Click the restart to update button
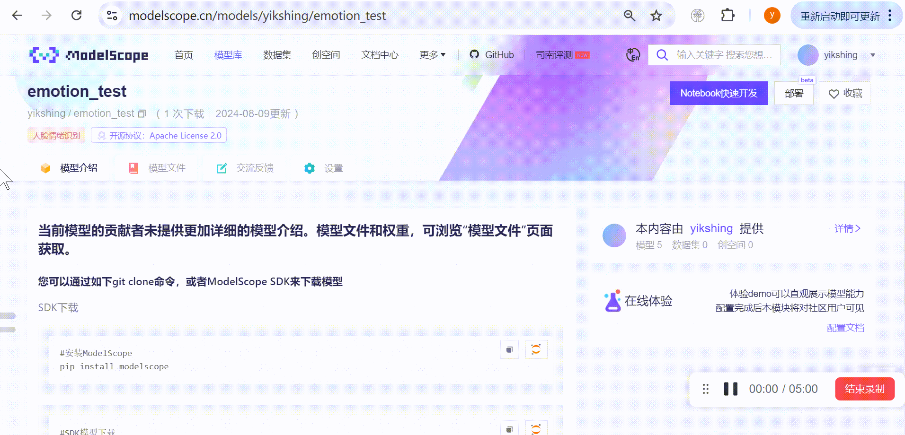Viewport: 905px width, 435px height. click(x=840, y=16)
